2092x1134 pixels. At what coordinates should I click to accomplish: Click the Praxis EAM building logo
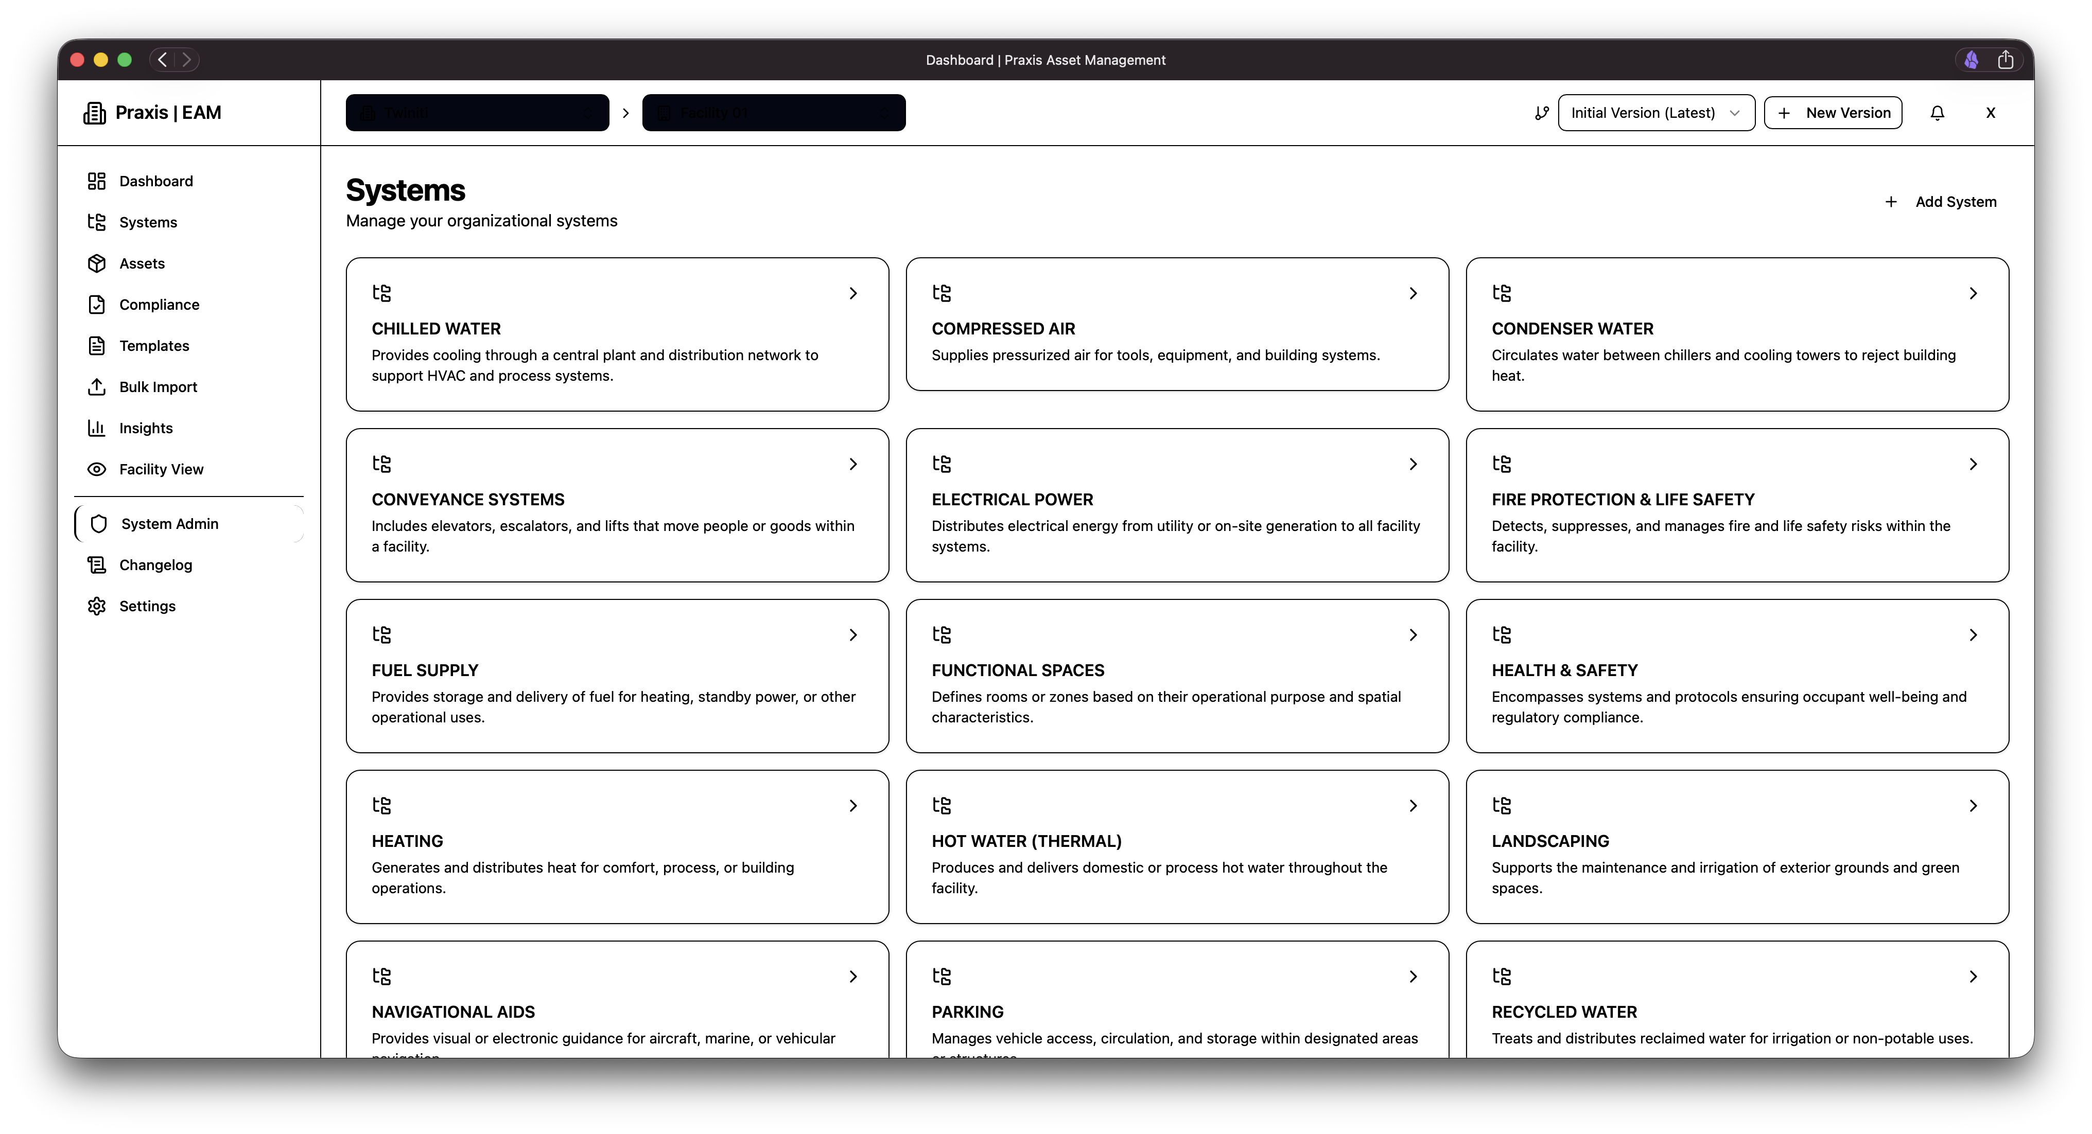[x=94, y=113]
